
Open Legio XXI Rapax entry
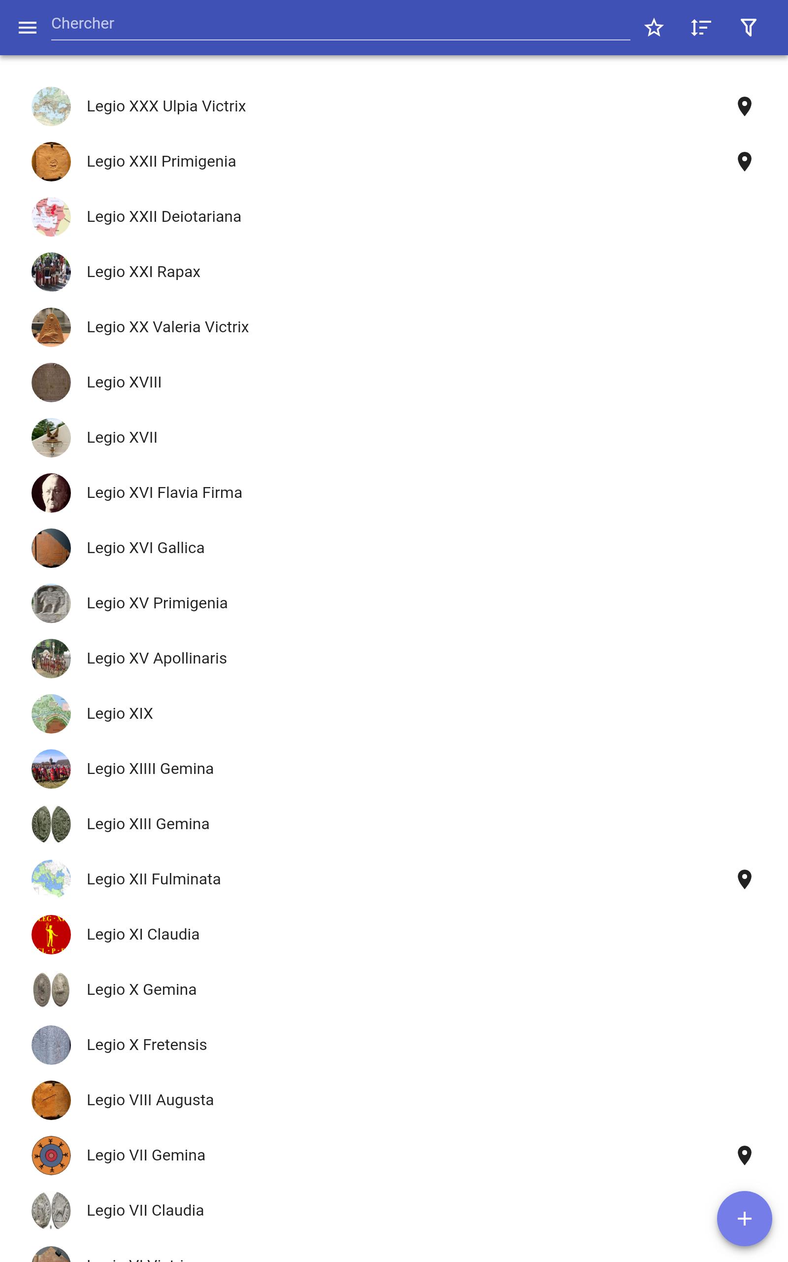pos(394,272)
